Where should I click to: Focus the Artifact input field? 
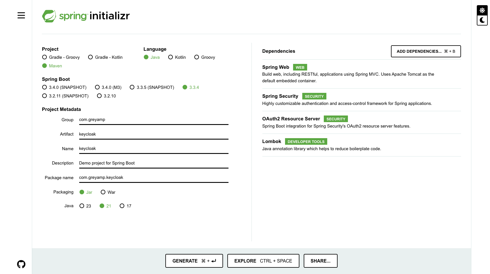tap(154, 134)
